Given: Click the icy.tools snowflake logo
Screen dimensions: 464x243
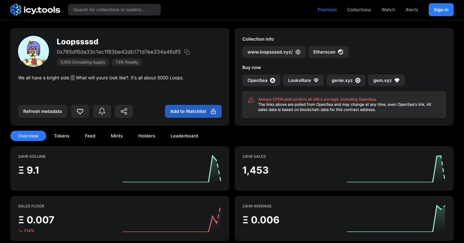Looking at the screenshot, I should [x=16, y=10].
